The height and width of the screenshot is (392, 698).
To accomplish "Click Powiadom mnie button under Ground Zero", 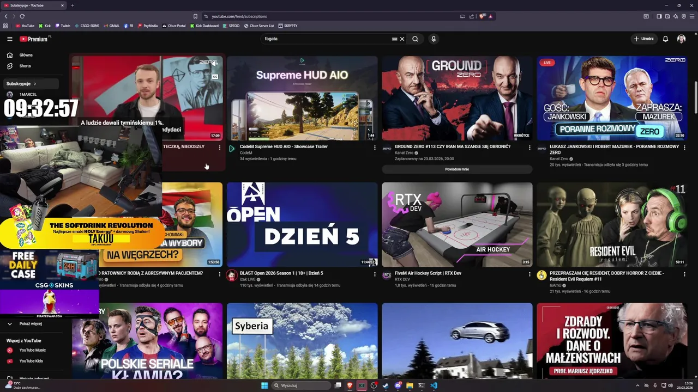I will [x=457, y=169].
